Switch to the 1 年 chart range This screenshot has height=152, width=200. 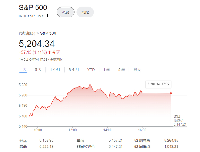pyautogui.click(x=106, y=69)
